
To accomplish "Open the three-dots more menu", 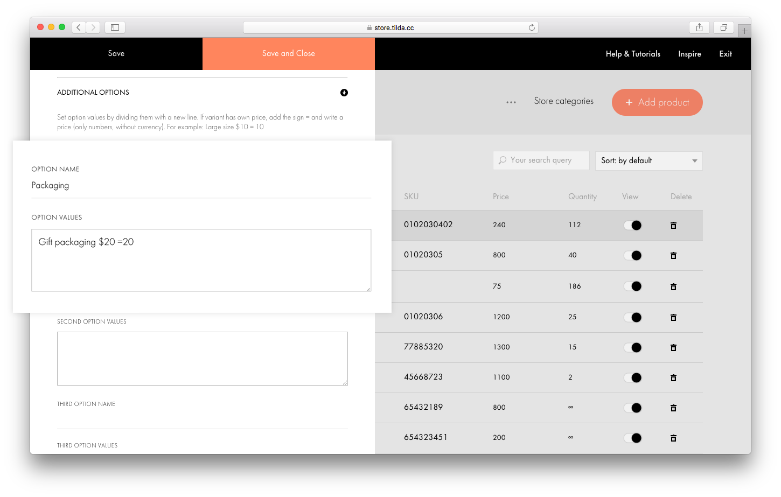I will click(511, 102).
